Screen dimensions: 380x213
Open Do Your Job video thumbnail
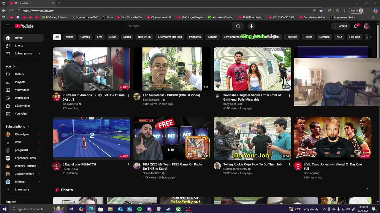tap(252, 138)
